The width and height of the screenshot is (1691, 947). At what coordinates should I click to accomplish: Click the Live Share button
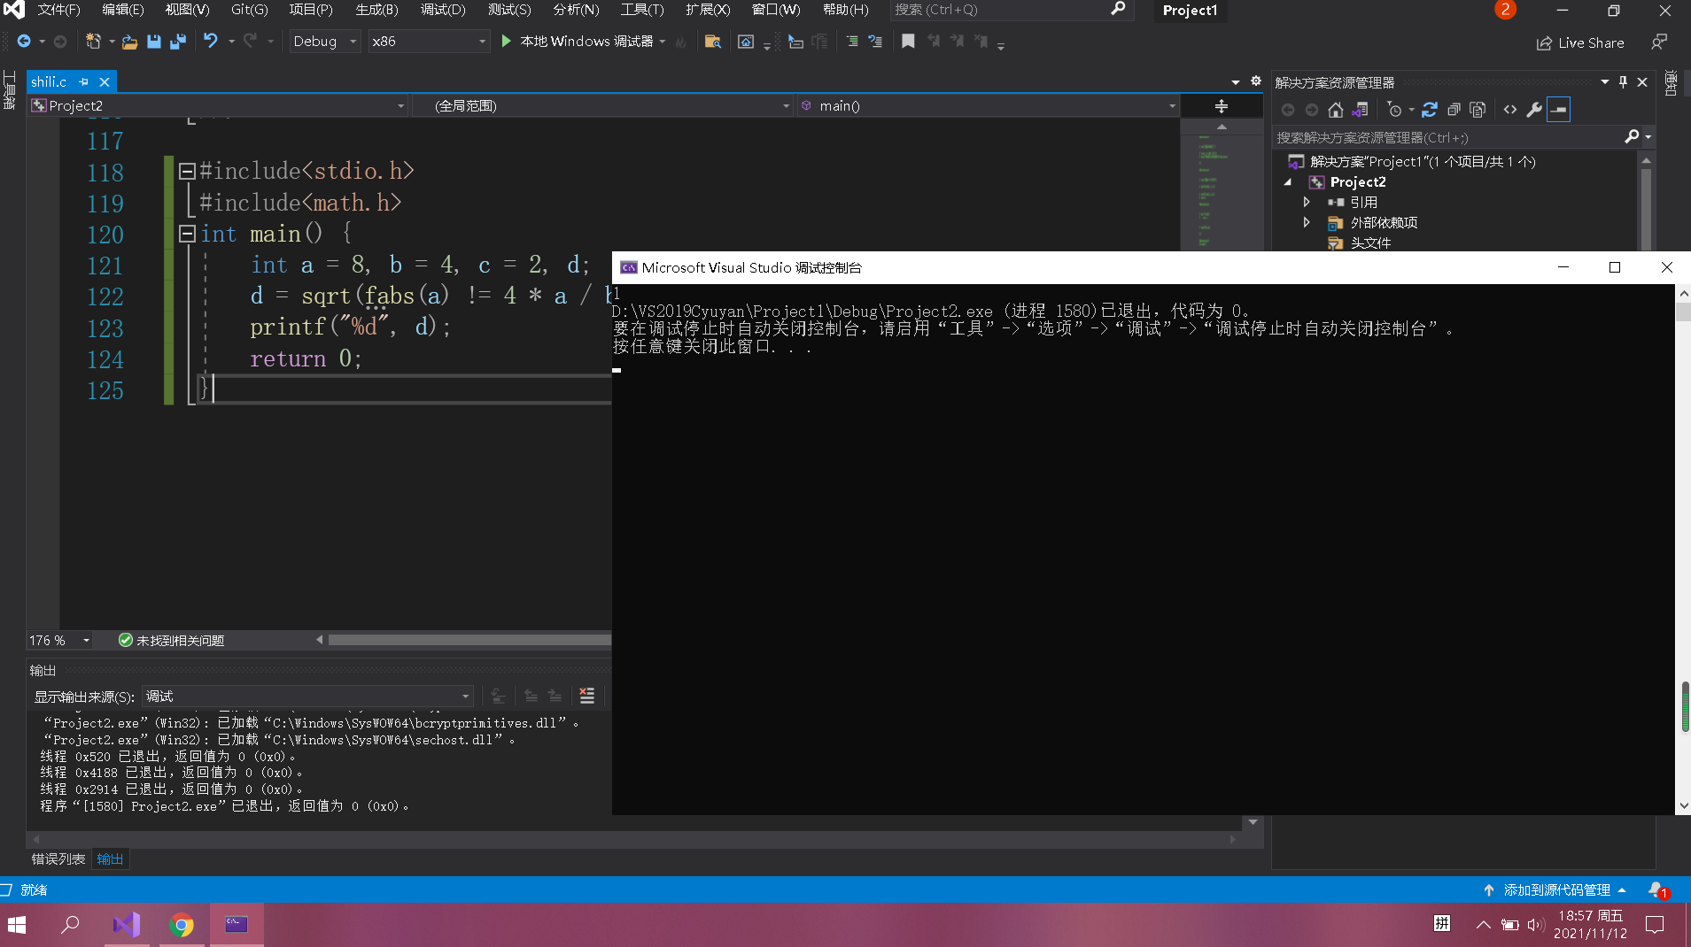point(1580,42)
